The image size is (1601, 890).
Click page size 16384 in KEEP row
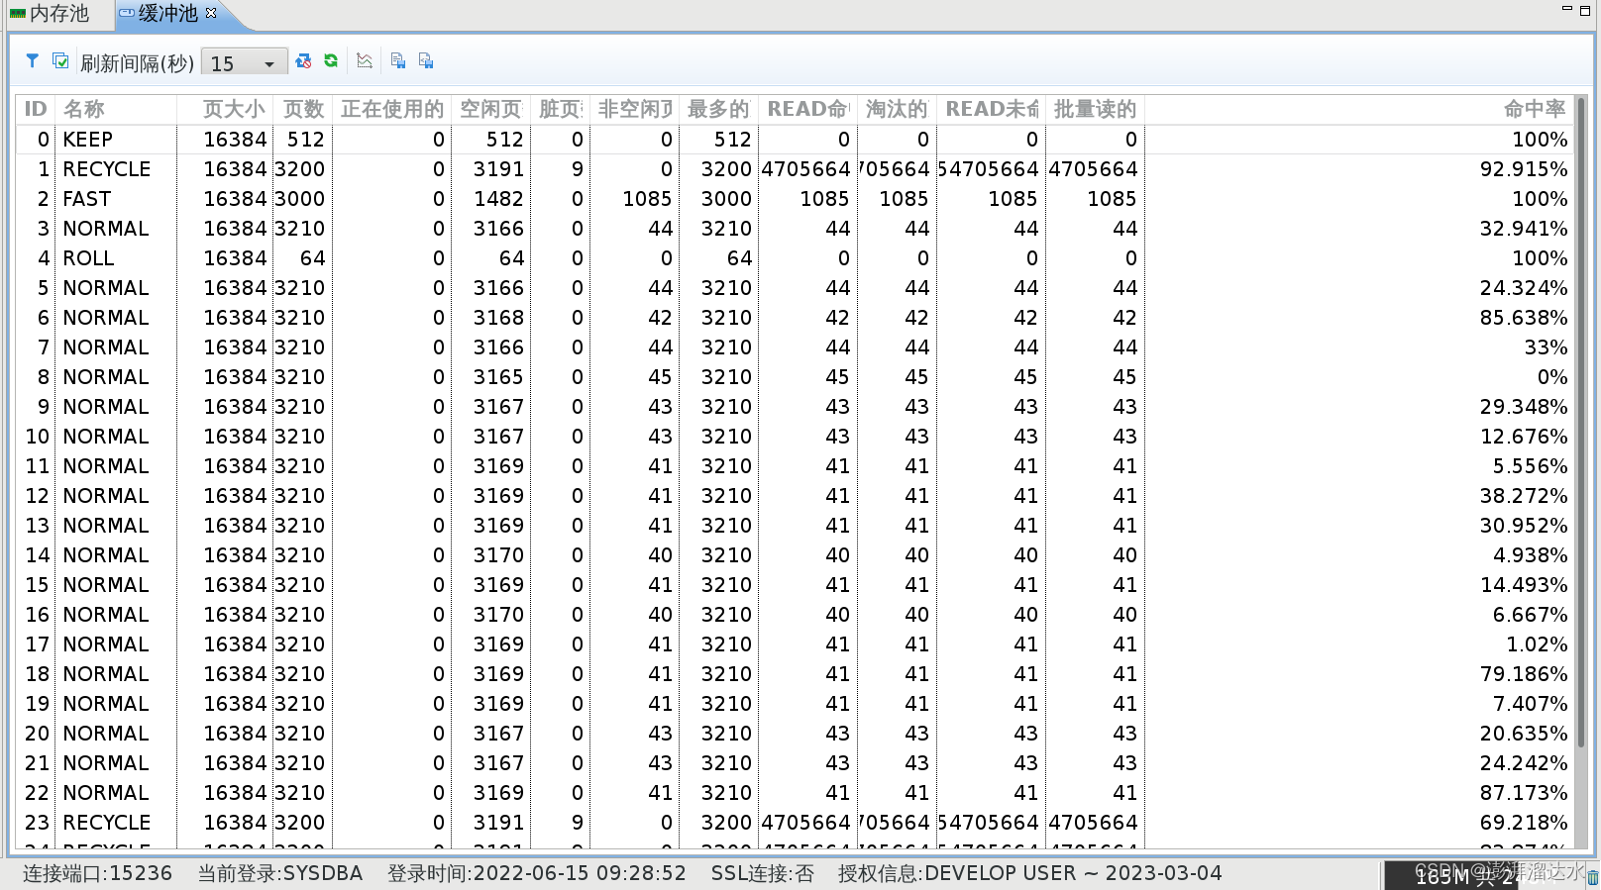(235, 140)
